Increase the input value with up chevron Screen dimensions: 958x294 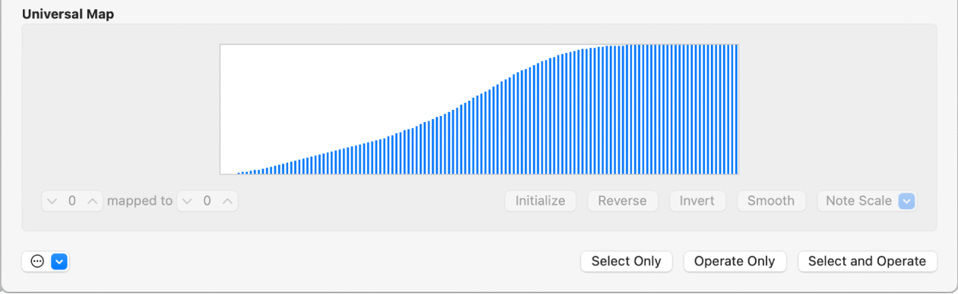pos(92,202)
